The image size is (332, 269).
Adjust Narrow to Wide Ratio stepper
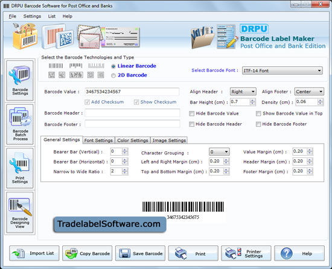pyautogui.click(x=125, y=171)
